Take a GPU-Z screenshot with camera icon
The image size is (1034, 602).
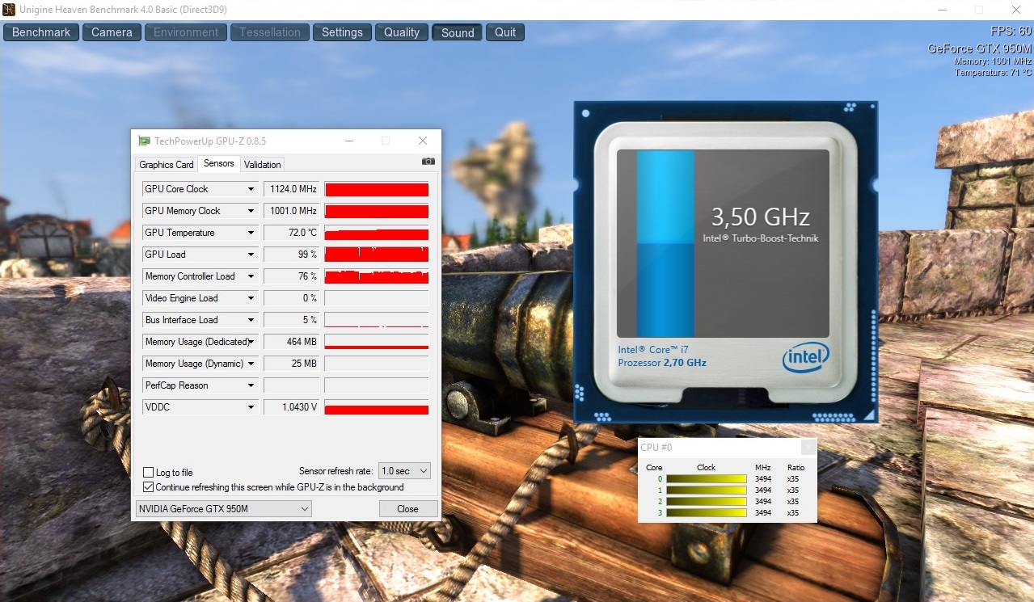point(428,162)
